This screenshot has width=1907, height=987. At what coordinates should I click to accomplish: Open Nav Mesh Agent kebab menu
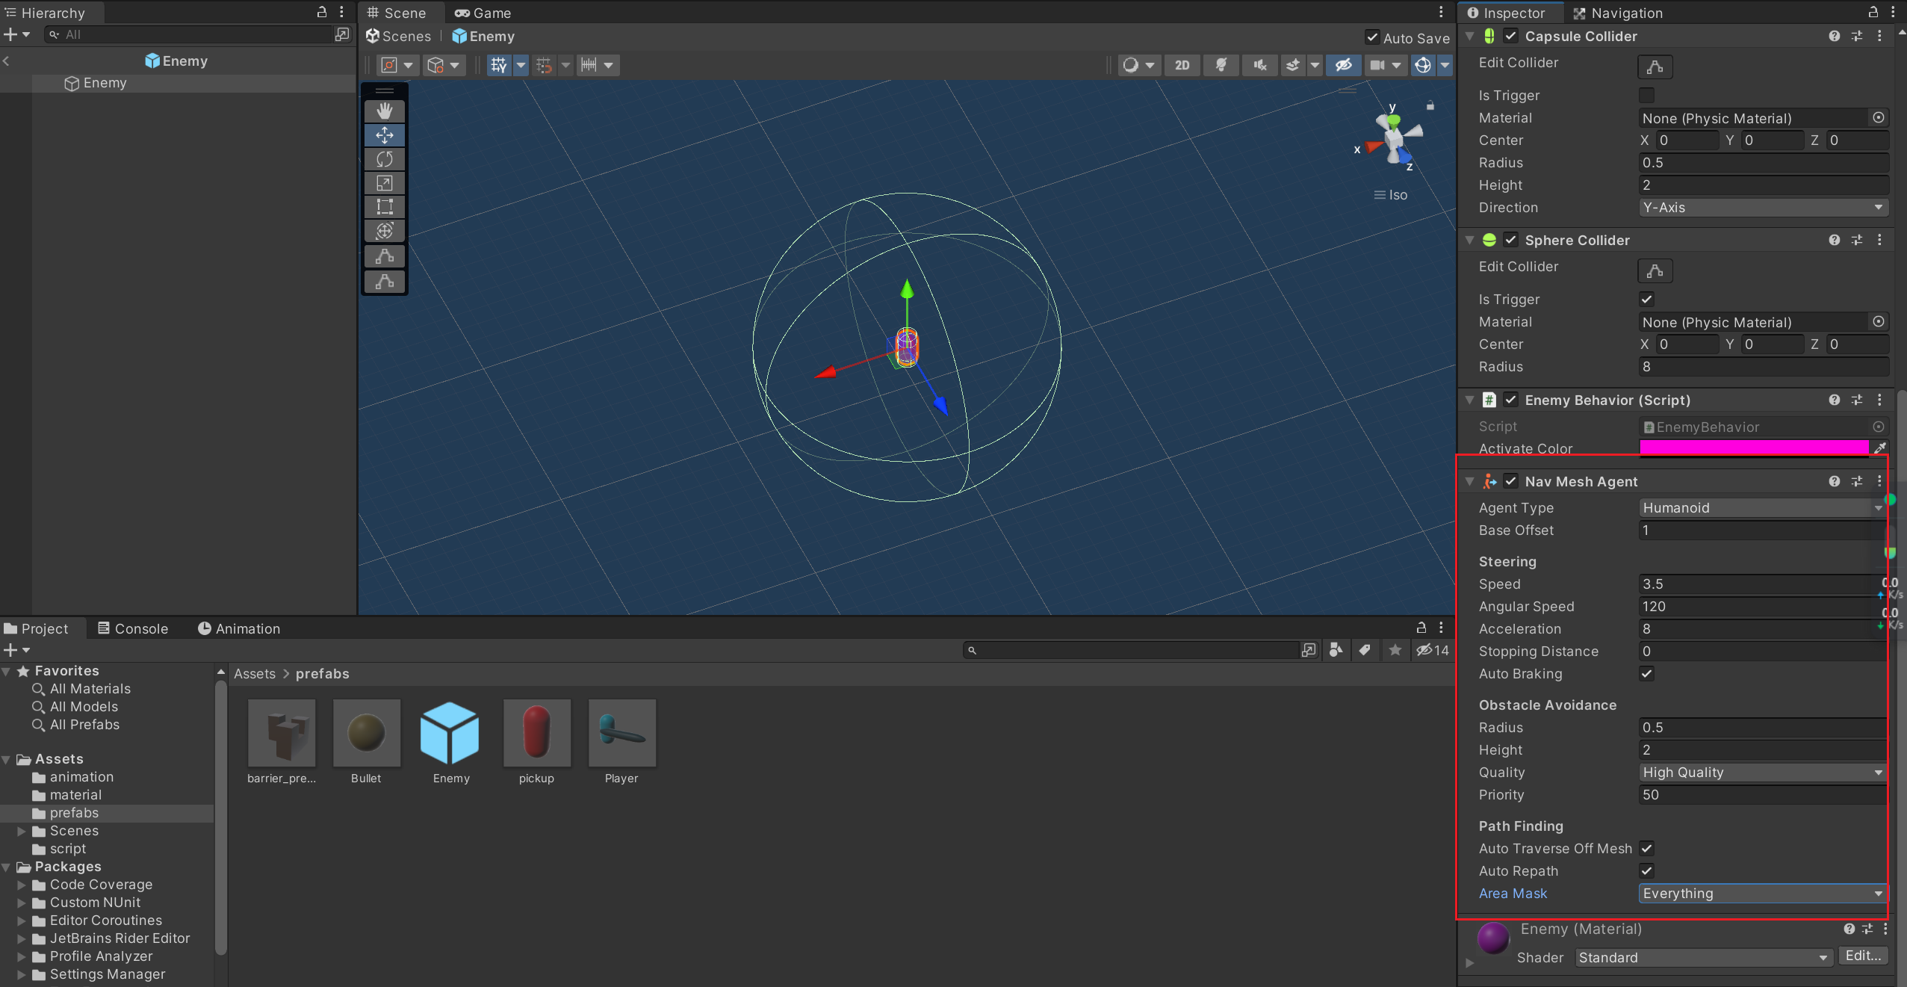click(1879, 481)
